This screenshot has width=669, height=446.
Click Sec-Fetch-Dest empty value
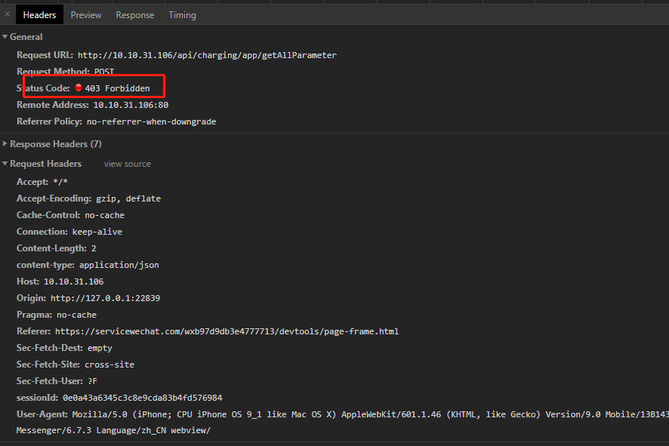click(x=100, y=348)
